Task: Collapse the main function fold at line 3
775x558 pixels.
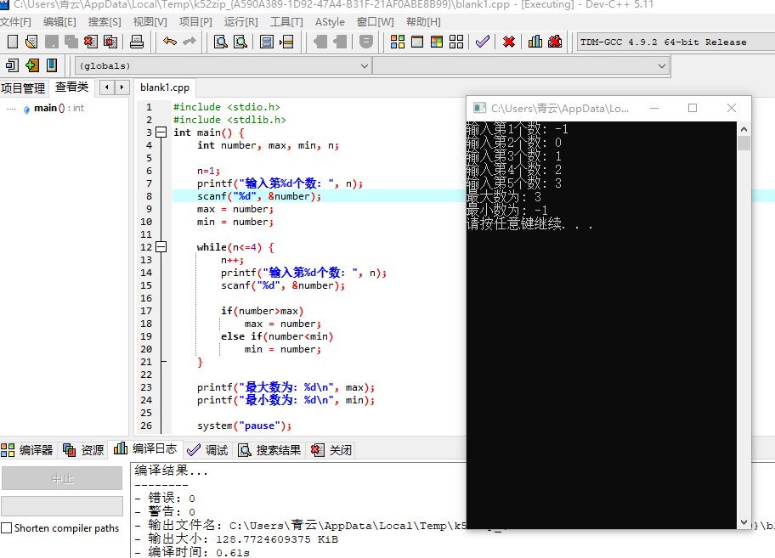Action: tap(160, 132)
